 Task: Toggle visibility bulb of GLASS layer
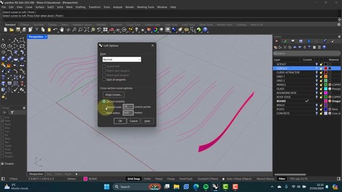[316, 89]
